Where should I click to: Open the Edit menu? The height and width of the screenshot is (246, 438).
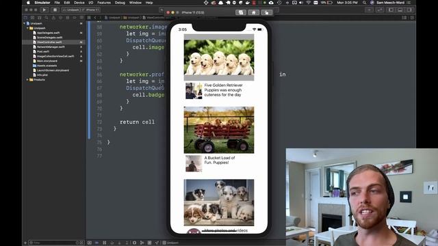(67, 3)
